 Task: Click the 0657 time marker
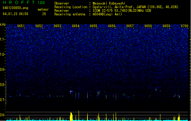tap(130, 26)
